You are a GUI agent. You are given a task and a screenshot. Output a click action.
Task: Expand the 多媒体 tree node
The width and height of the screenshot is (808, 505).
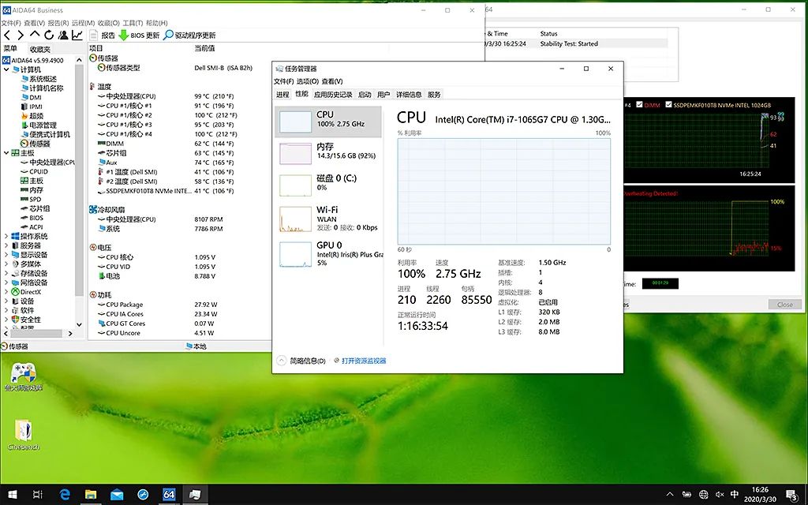(6, 264)
